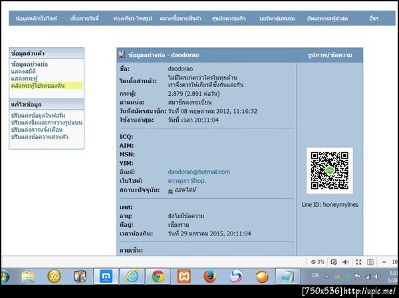Switch to Maxthon browser in taskbar
Viewport: 399px width, 298px height.
(x=106, y=276)
